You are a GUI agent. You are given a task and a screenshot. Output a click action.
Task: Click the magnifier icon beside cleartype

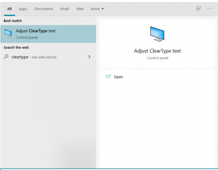click(6, 57)
